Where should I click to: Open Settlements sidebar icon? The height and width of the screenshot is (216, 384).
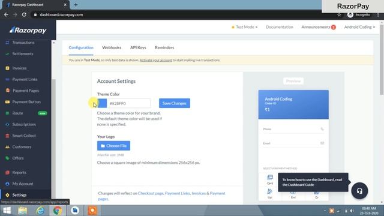pos(7,54)
